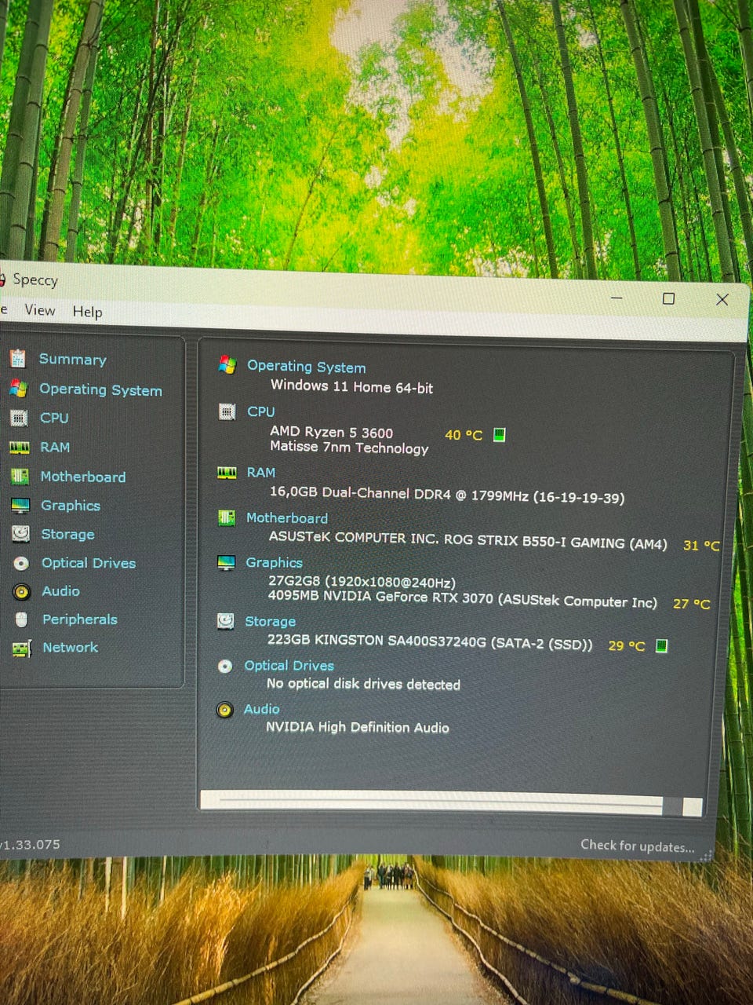Click GPU temperature '27 °C' value
This screenshot has width=753, height=1005.
tap(692, 604)
